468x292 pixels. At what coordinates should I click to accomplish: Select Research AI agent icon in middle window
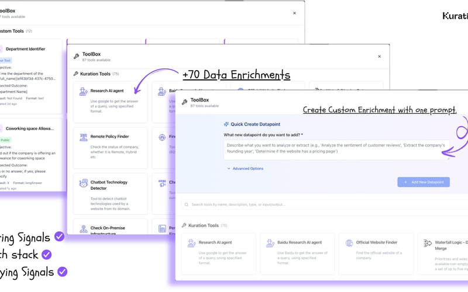[x=83, y=92]
